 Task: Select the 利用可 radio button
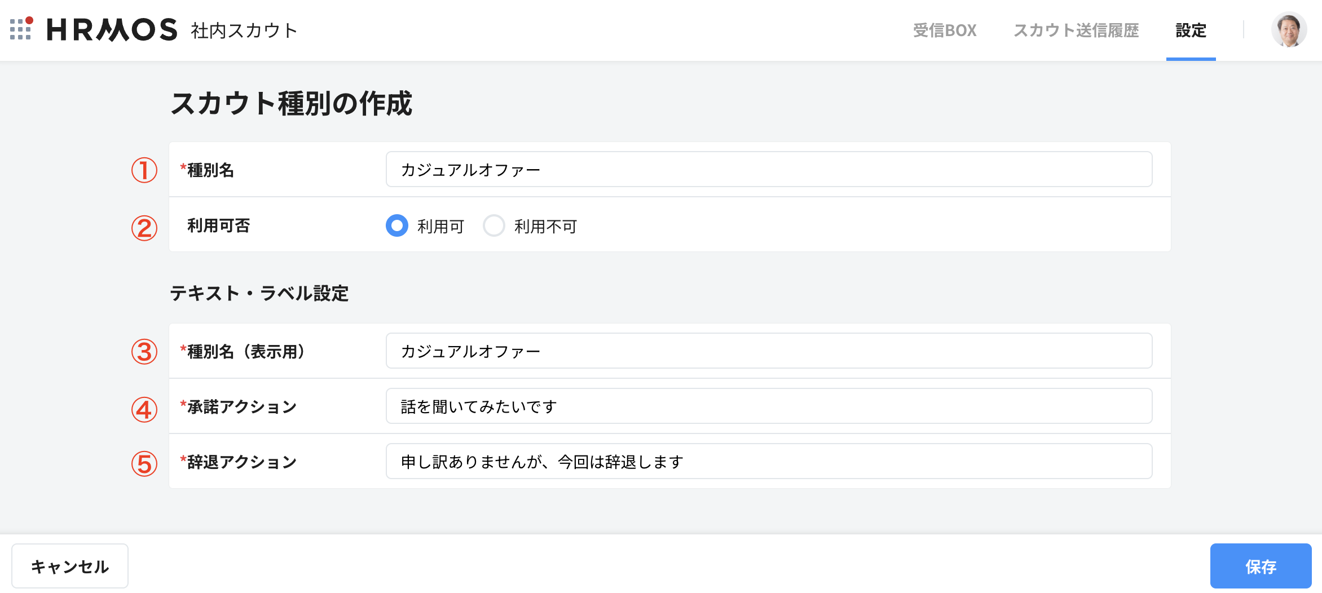pos(397,225)
